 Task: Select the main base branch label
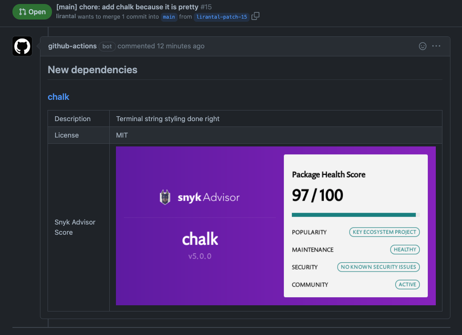pyautogui.click(x=169, y=17)
